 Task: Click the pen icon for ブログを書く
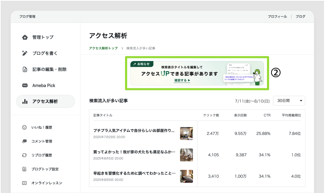coord(25,53)
